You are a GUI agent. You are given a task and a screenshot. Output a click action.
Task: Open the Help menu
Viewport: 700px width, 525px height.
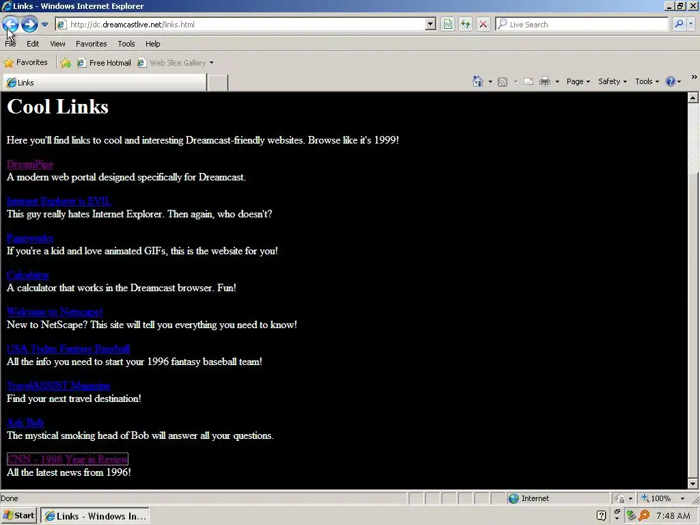point(152,44)
